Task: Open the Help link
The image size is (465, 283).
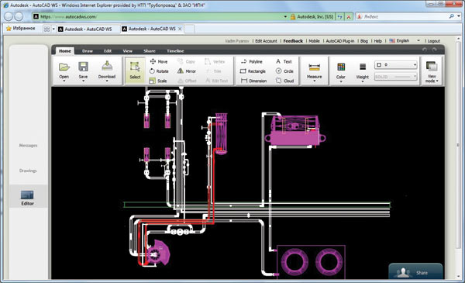Action: point(378,41)
